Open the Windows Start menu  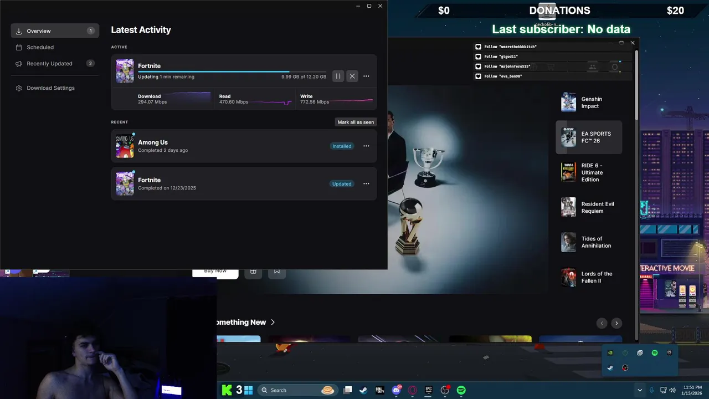[249, 390]
